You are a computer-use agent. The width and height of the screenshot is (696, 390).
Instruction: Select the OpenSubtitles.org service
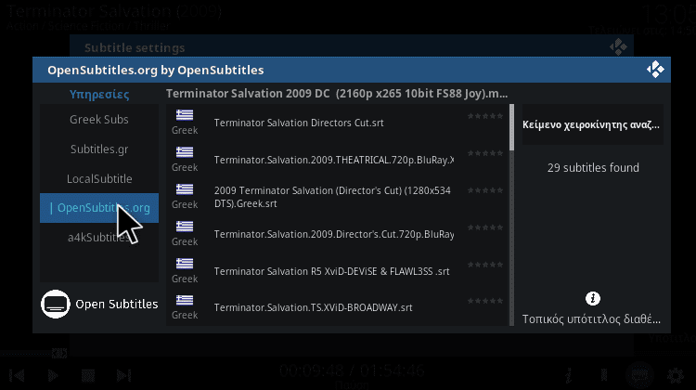click(99, 208)
